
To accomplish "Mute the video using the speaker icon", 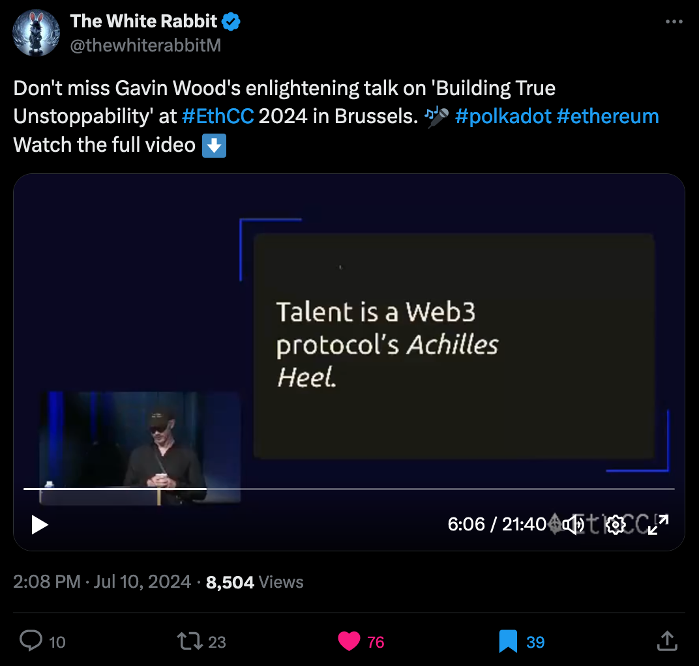I will point(573,525).
